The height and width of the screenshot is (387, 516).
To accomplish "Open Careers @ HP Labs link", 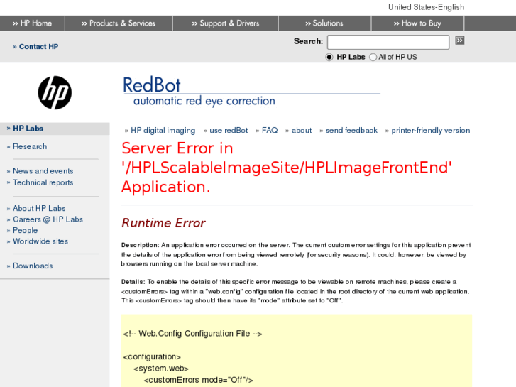I will point(48,219).
